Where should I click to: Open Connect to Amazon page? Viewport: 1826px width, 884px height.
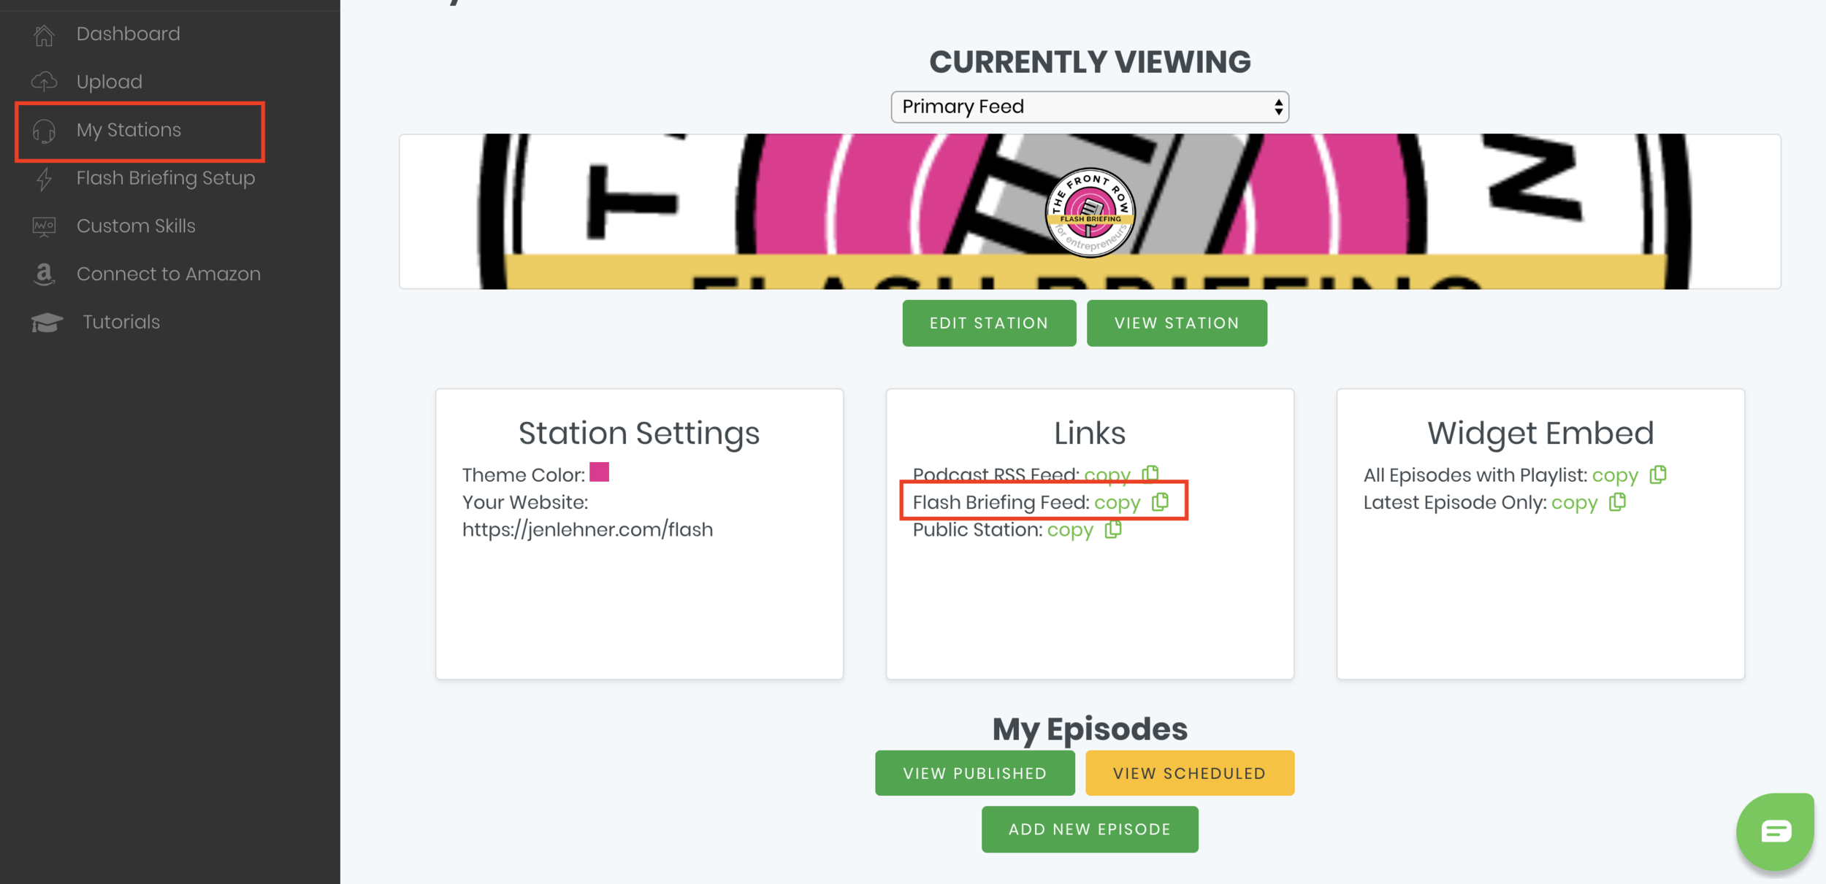[x=168, y=274]
